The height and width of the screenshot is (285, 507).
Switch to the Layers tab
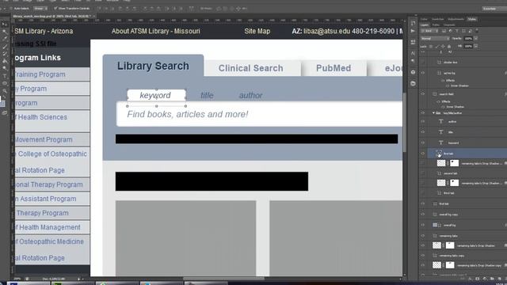point(425,25)
